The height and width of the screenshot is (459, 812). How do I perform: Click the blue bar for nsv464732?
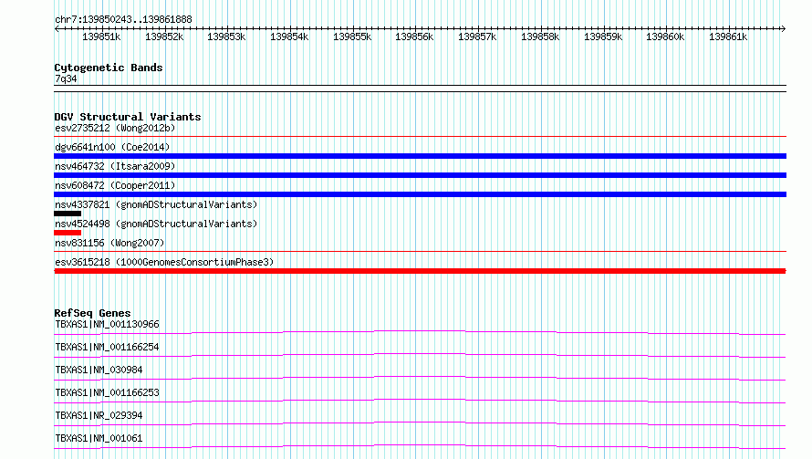click(x=420, y=175)
